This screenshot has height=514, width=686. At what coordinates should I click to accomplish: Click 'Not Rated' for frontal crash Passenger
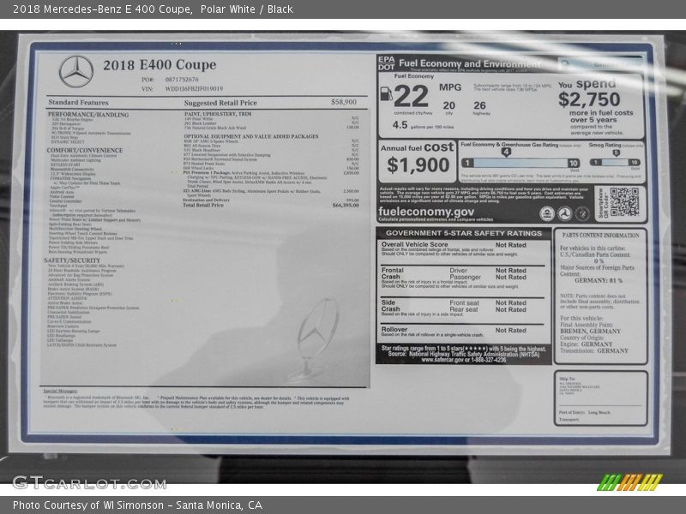[510, 277]
